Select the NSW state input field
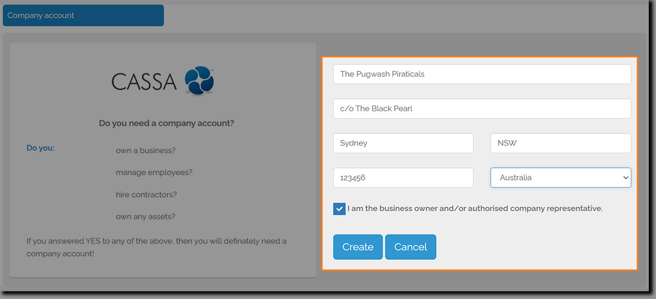 (560, 143)
